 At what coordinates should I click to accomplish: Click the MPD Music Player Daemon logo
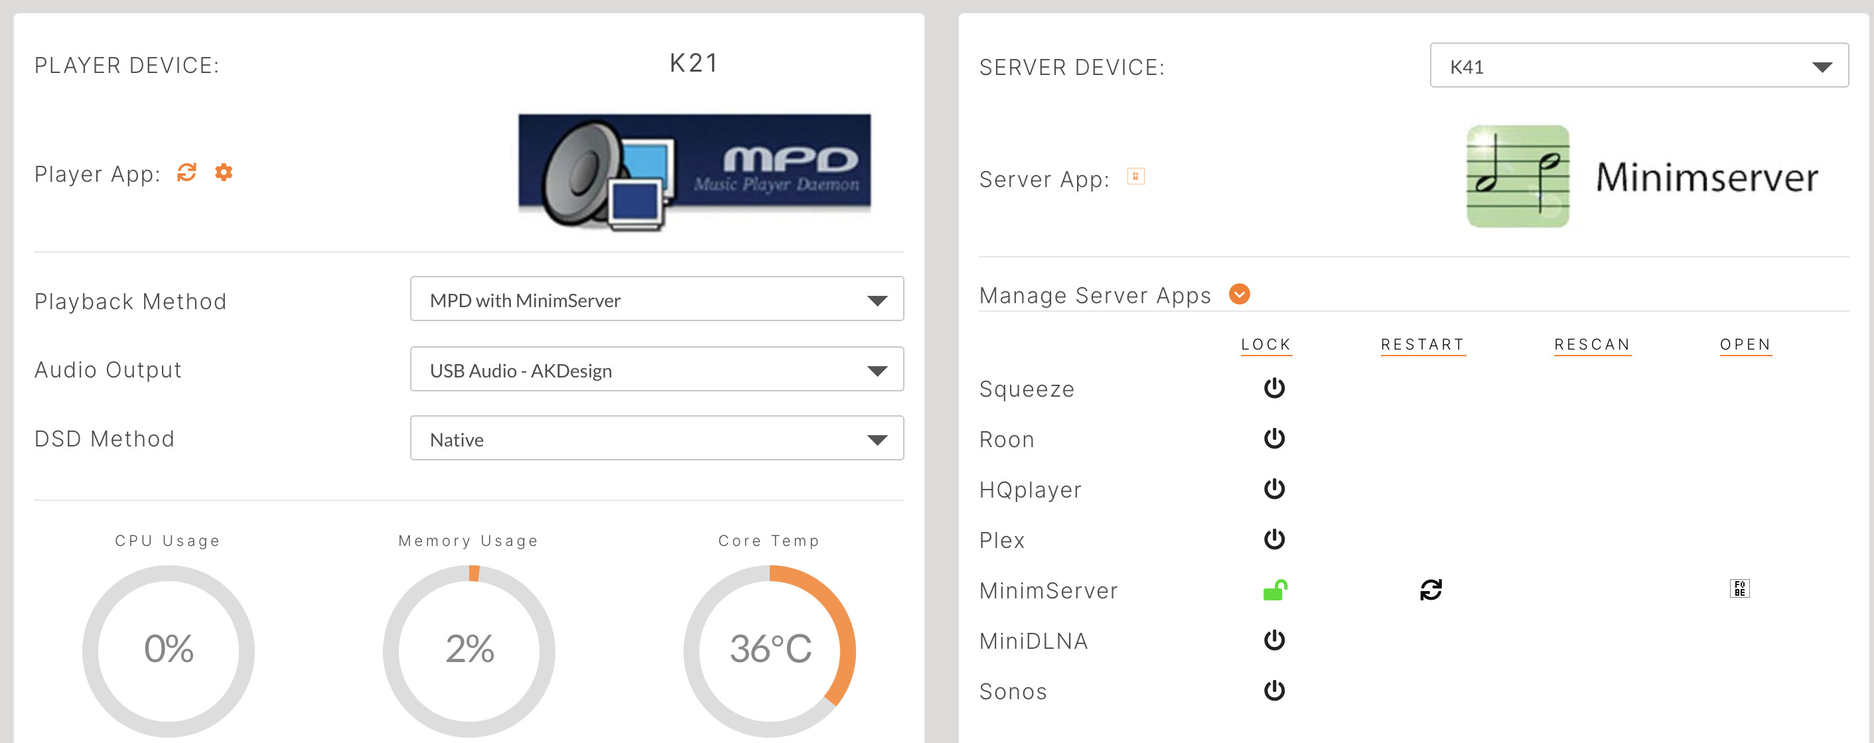pyautogui.click(x=694, y=172)
